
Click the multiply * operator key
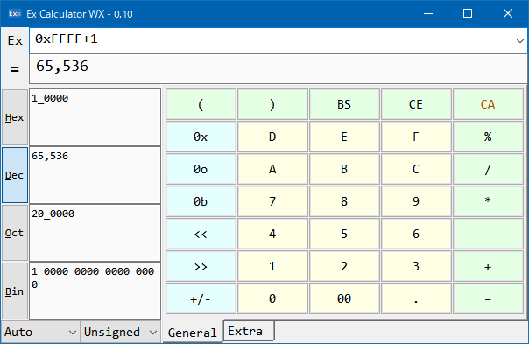(x=488, y=201)
